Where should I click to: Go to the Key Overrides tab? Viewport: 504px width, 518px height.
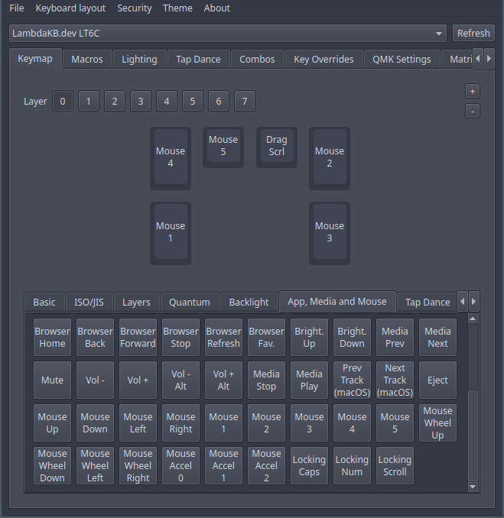pos(324,59)
